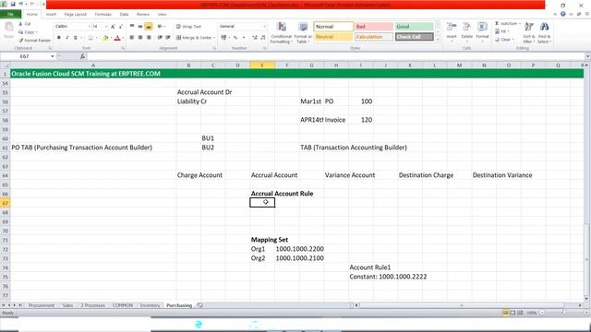Toggle the highlighted Bottom Align icon

click(x=149, y=27)
